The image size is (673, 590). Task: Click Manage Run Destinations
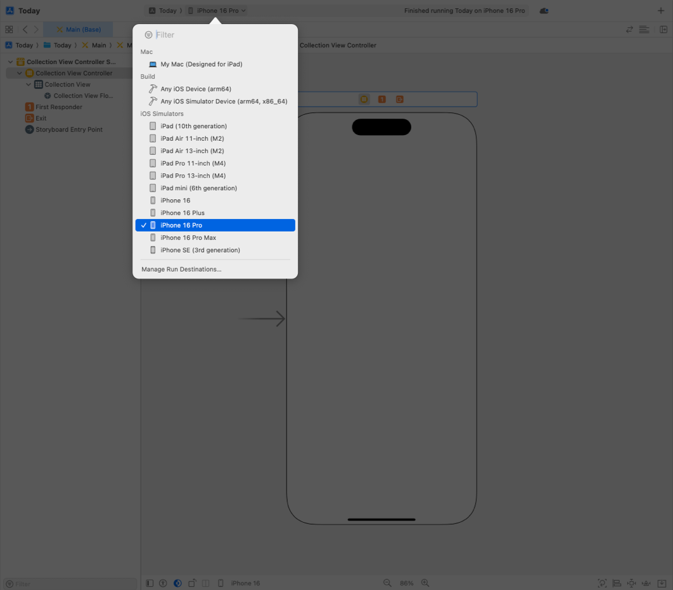click(181, 269)
